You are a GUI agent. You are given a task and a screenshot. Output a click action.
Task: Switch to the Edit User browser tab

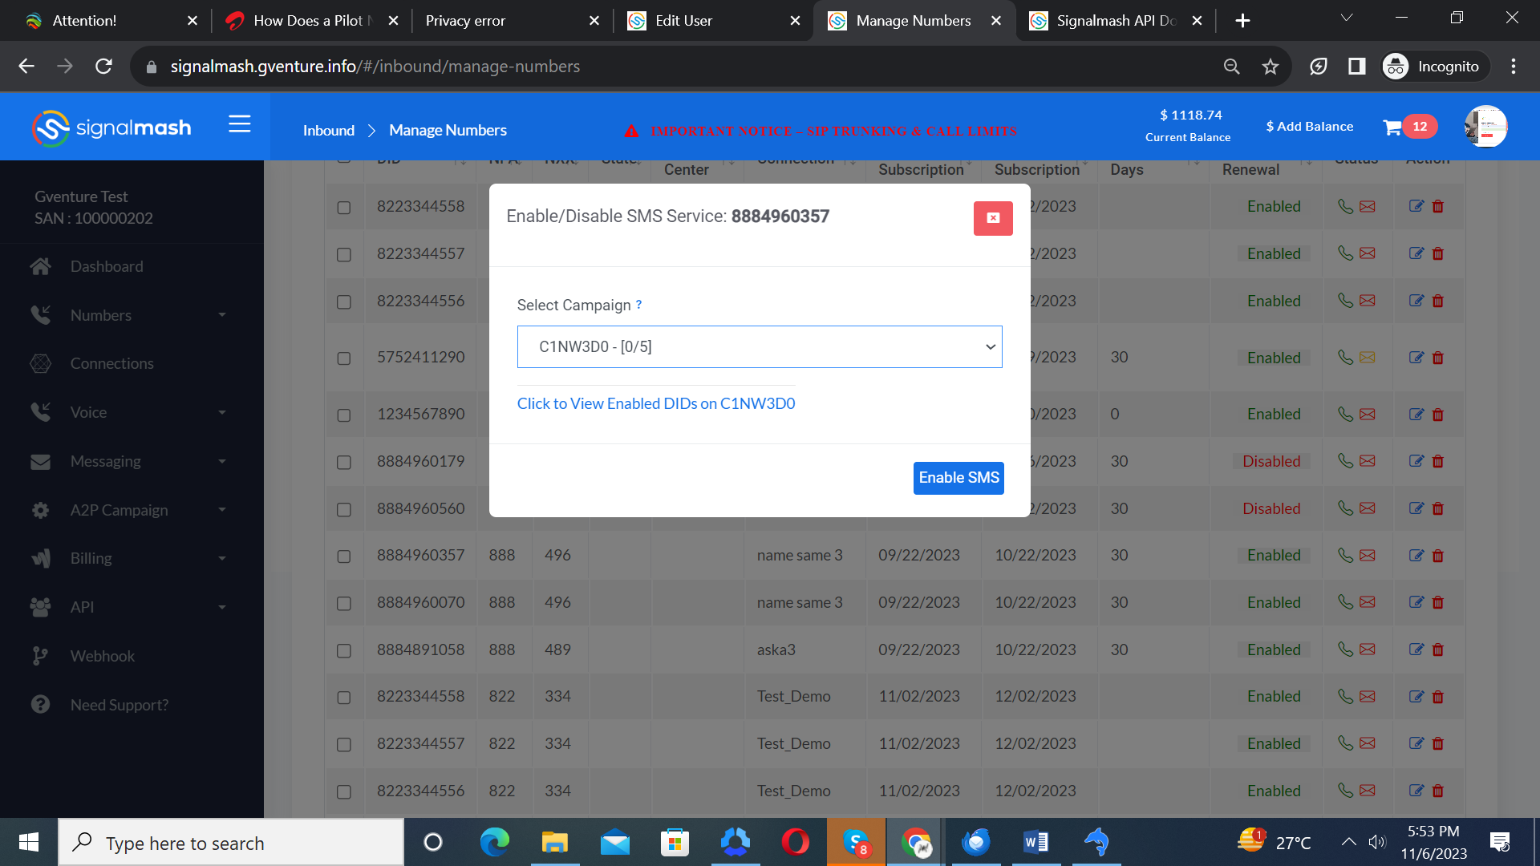(683, 21)
